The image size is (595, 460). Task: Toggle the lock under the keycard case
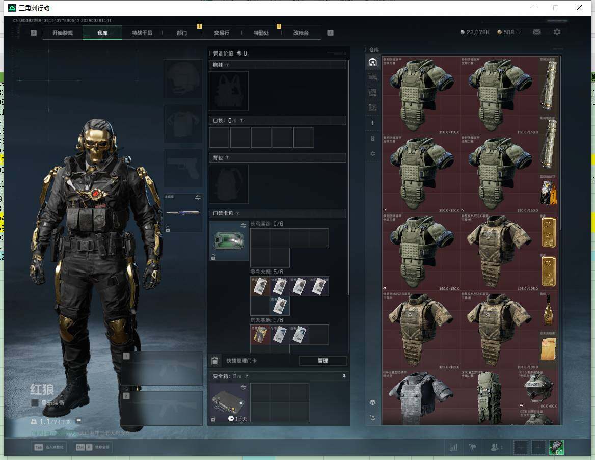coord(213,257)
